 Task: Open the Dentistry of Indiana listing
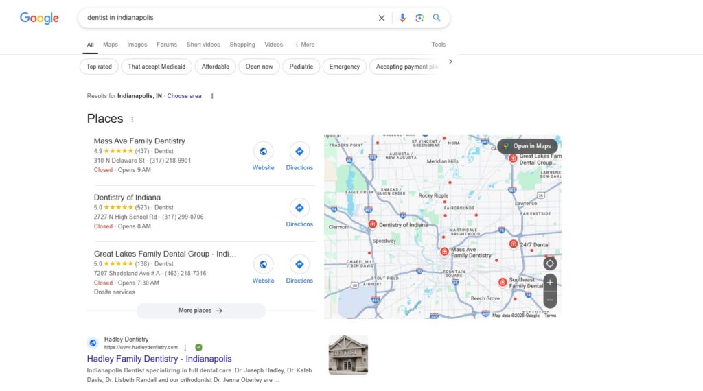pos(127,197)
